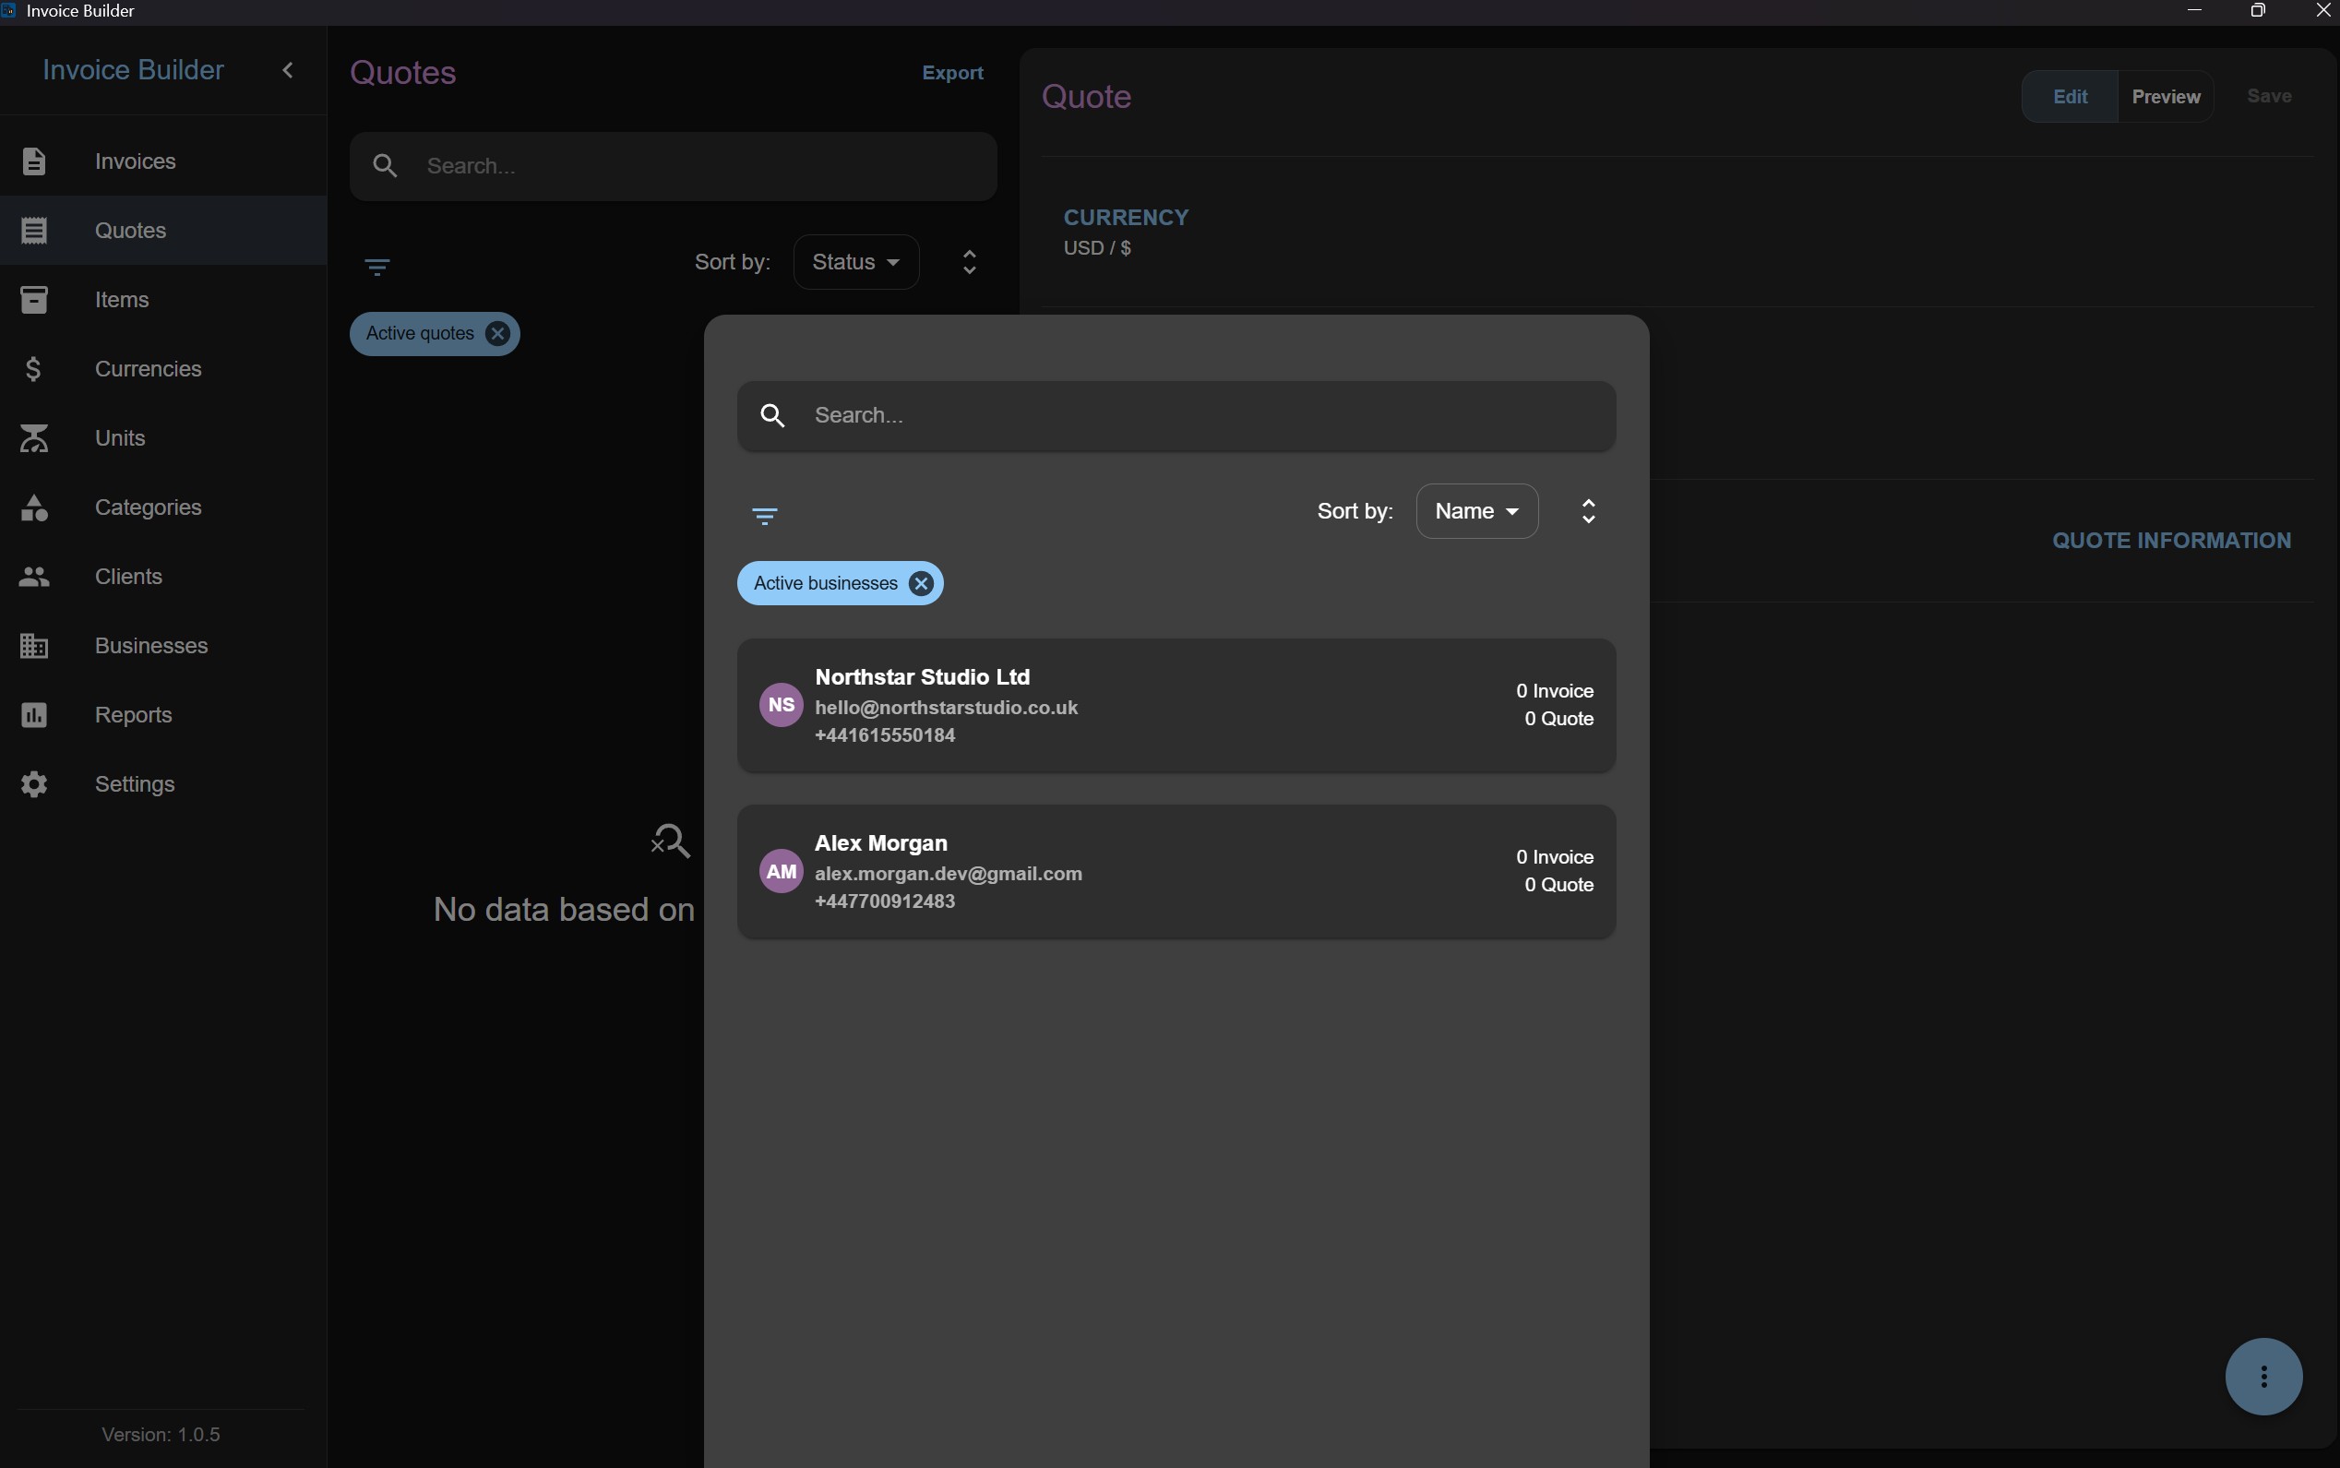Open the Status sort-by dropdown

[855, 262]
